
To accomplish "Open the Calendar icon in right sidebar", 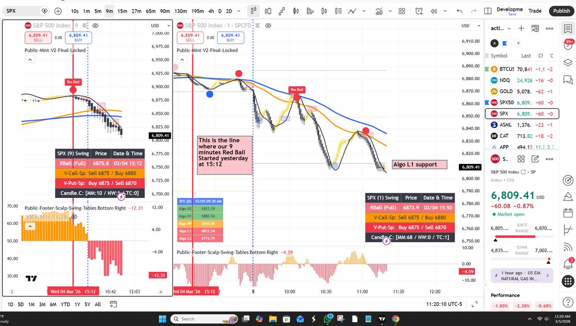I will 568,213.
